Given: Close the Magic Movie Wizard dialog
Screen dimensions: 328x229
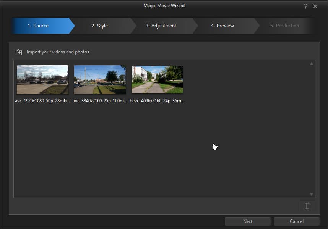Looking at the screenshot, I should click(315, 6).
